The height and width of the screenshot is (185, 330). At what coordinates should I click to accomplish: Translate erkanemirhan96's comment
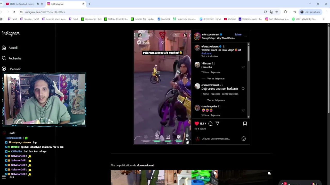point(230,94)
